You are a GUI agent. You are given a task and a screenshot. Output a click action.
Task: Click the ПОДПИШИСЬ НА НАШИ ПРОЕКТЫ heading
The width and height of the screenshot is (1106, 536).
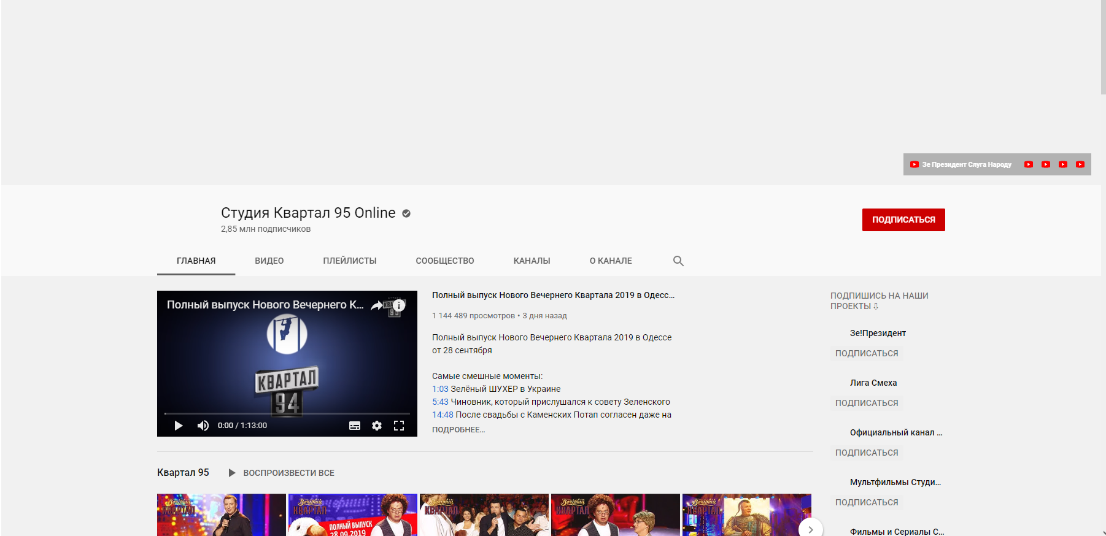point(880,301)
